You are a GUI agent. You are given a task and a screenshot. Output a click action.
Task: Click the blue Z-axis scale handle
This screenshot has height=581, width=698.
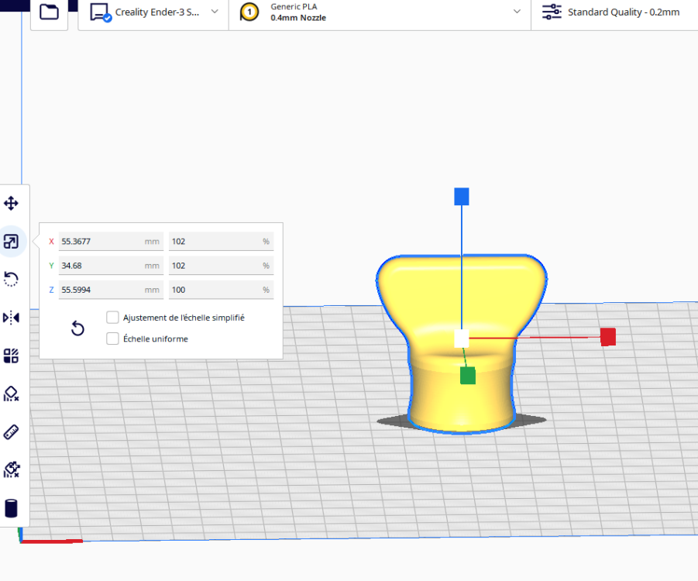pos(462,197)
